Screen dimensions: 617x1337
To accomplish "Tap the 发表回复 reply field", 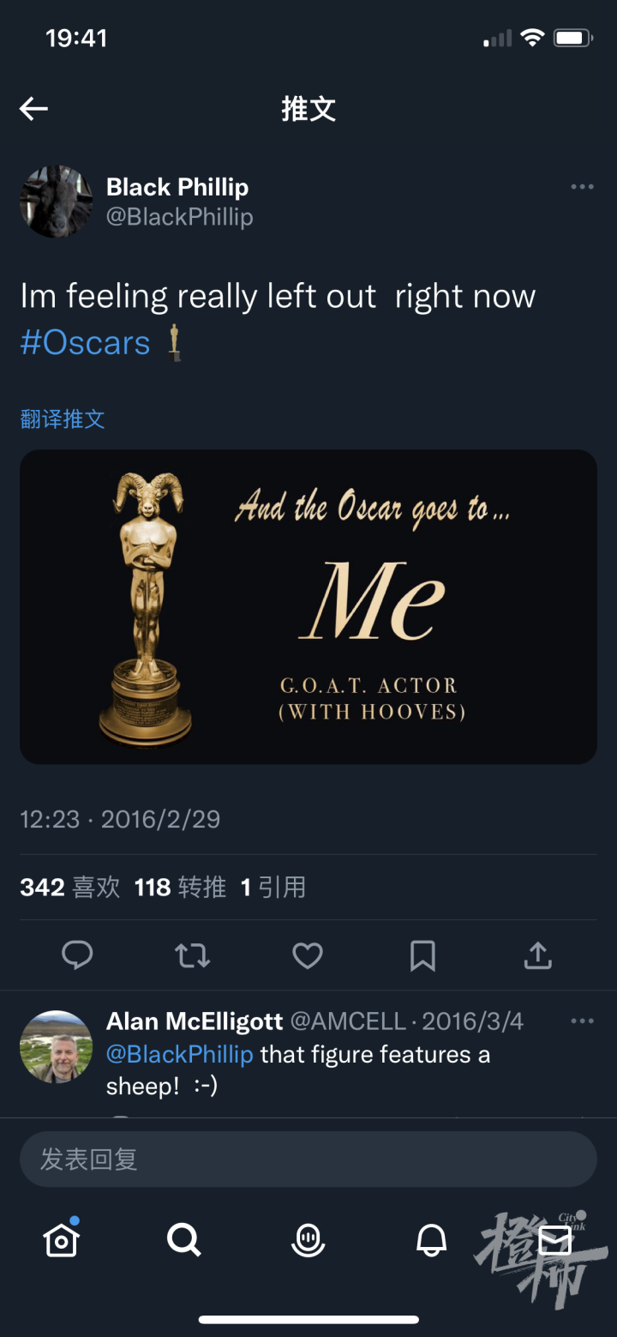I will [x=308, y=1159].
